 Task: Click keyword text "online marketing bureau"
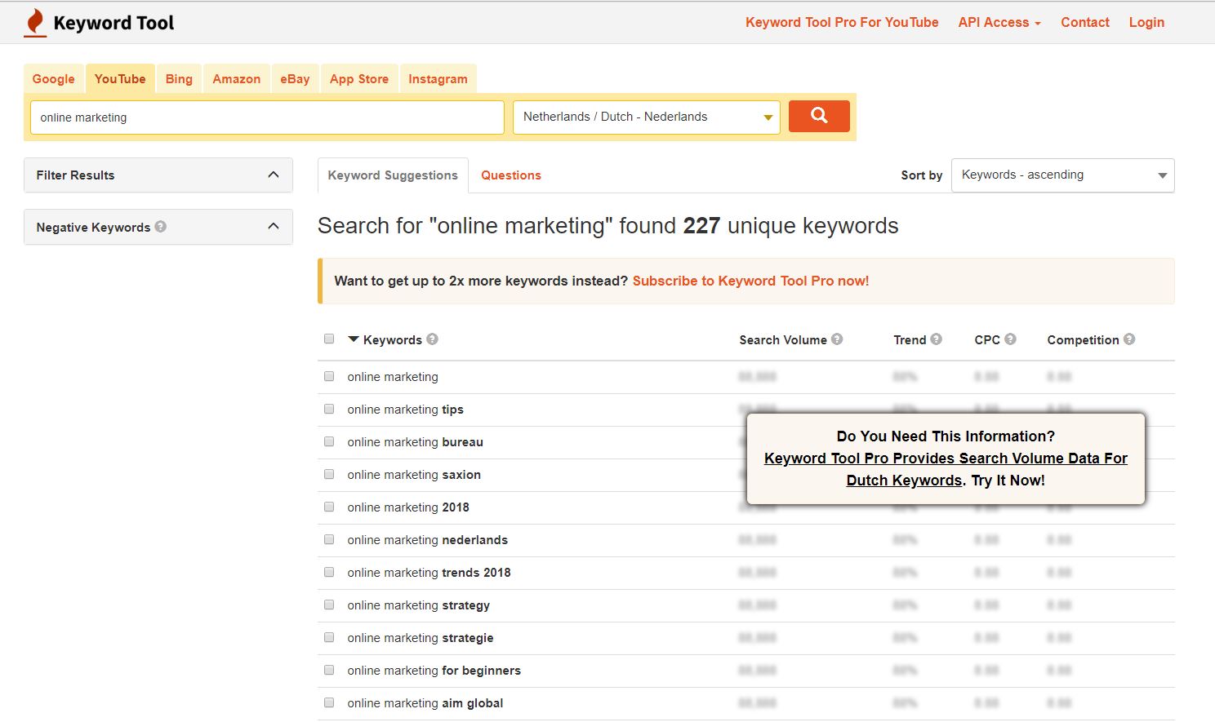pyautogui.click(x=415, y=442)
